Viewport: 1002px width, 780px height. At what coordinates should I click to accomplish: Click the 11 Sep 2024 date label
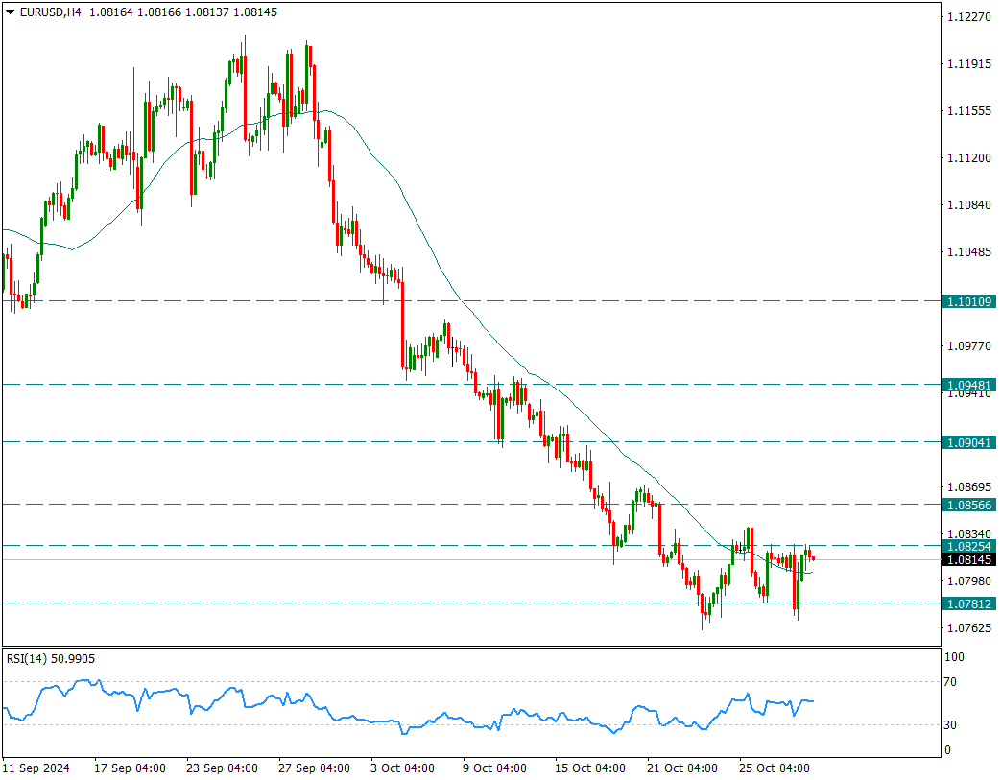36,768
